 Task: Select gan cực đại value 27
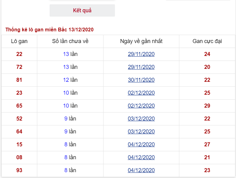point(207,144)
